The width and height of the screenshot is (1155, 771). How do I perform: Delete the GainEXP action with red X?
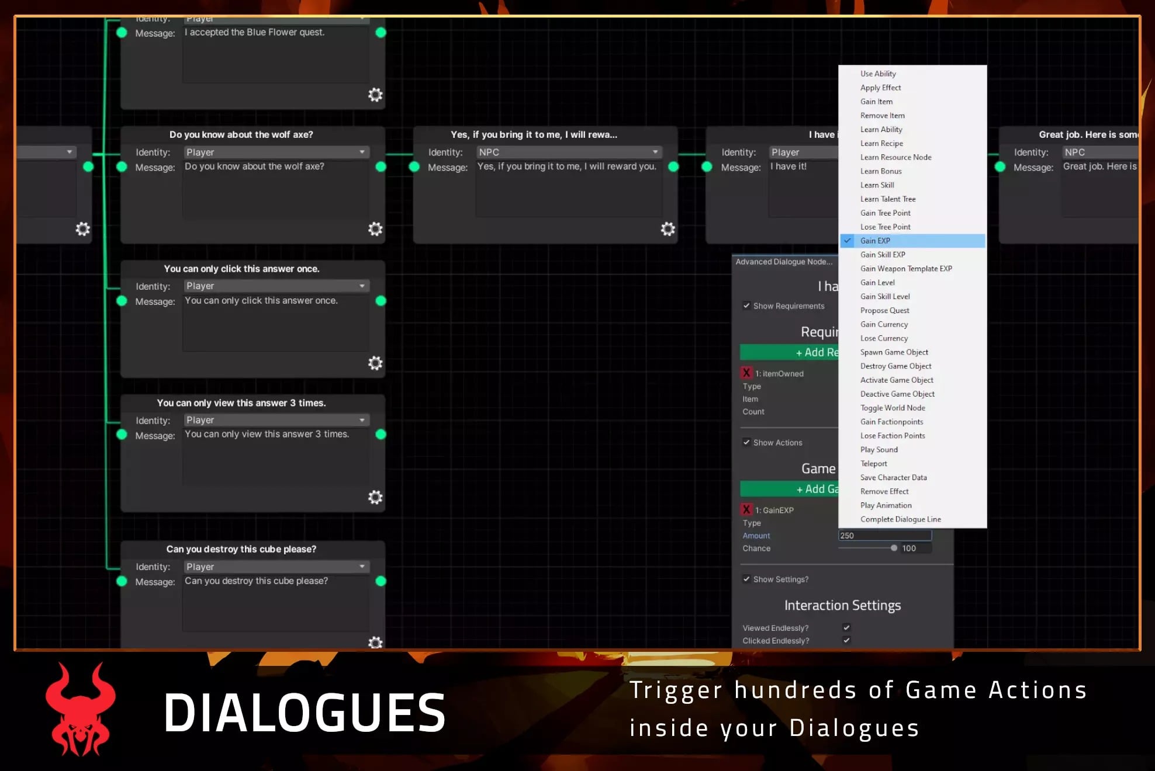746,509
